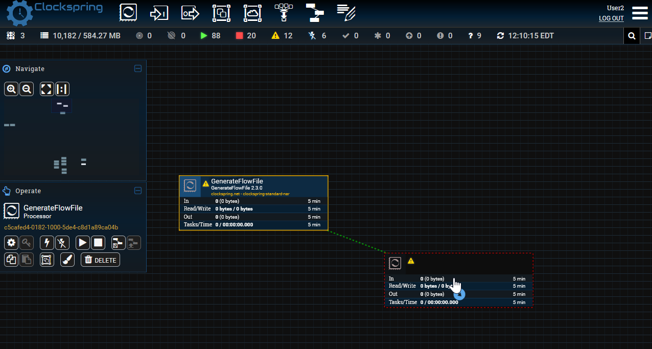Select the Processor icon in top toolbar

click(x=128, y=13)
